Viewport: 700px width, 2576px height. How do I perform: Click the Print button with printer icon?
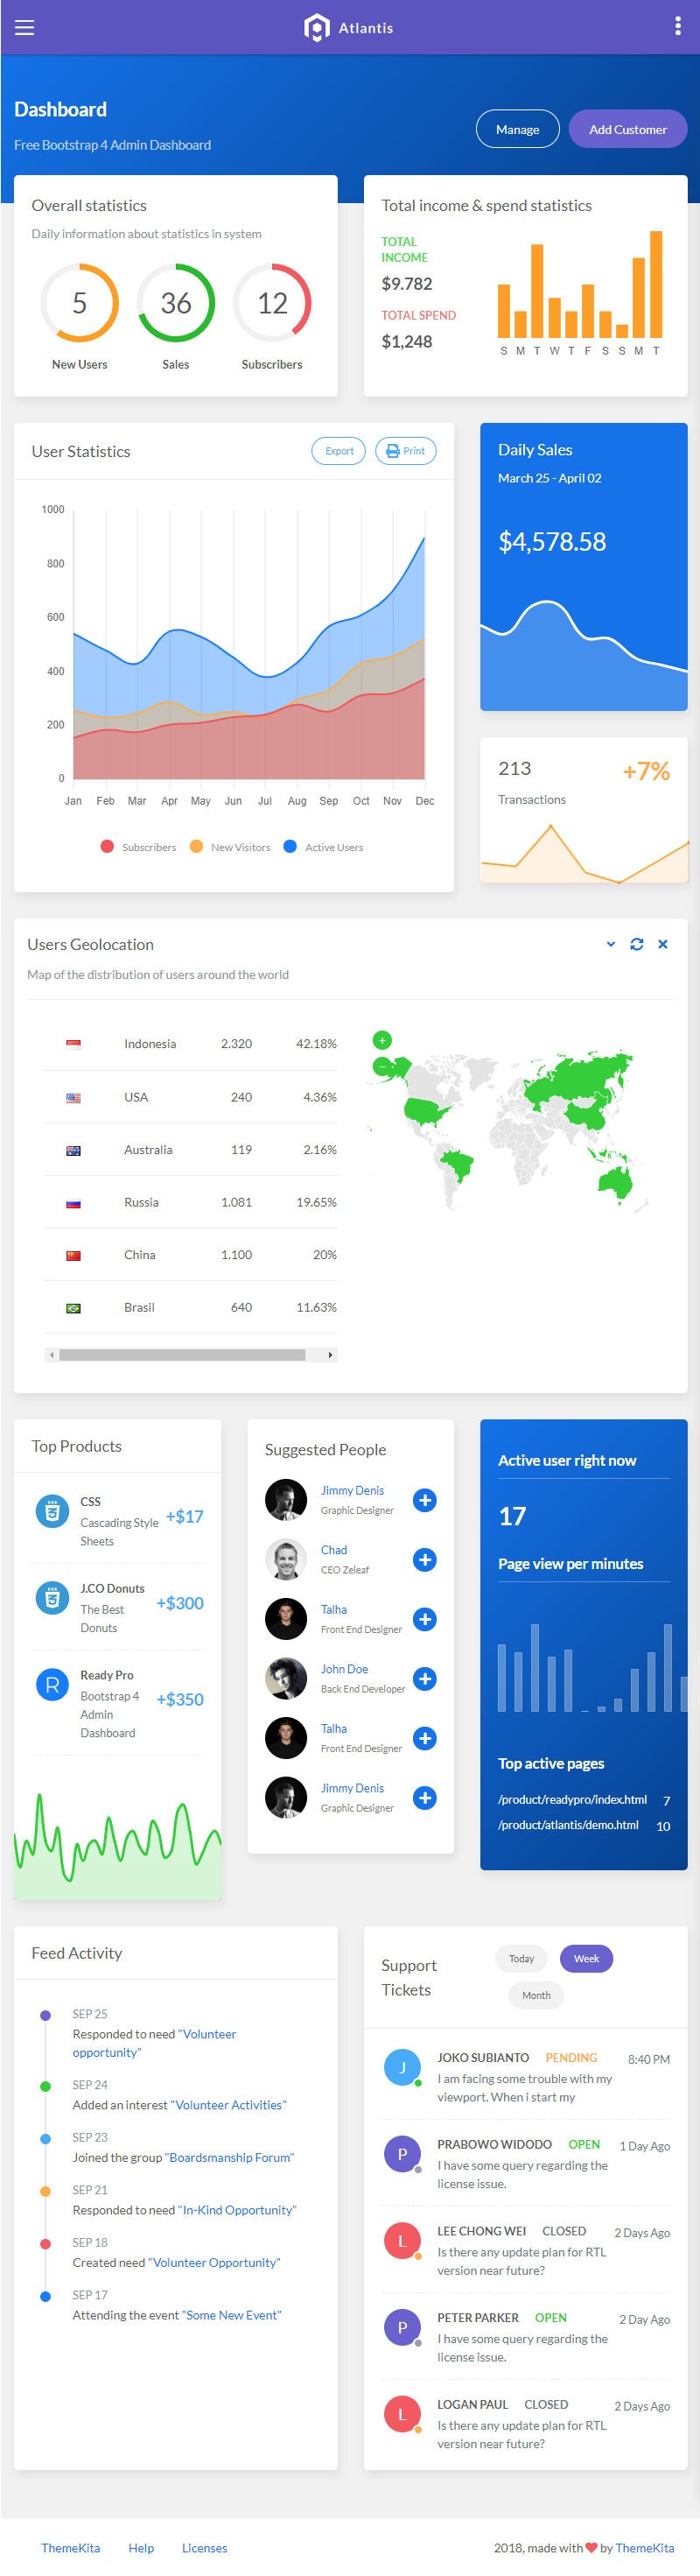(406, 451)
